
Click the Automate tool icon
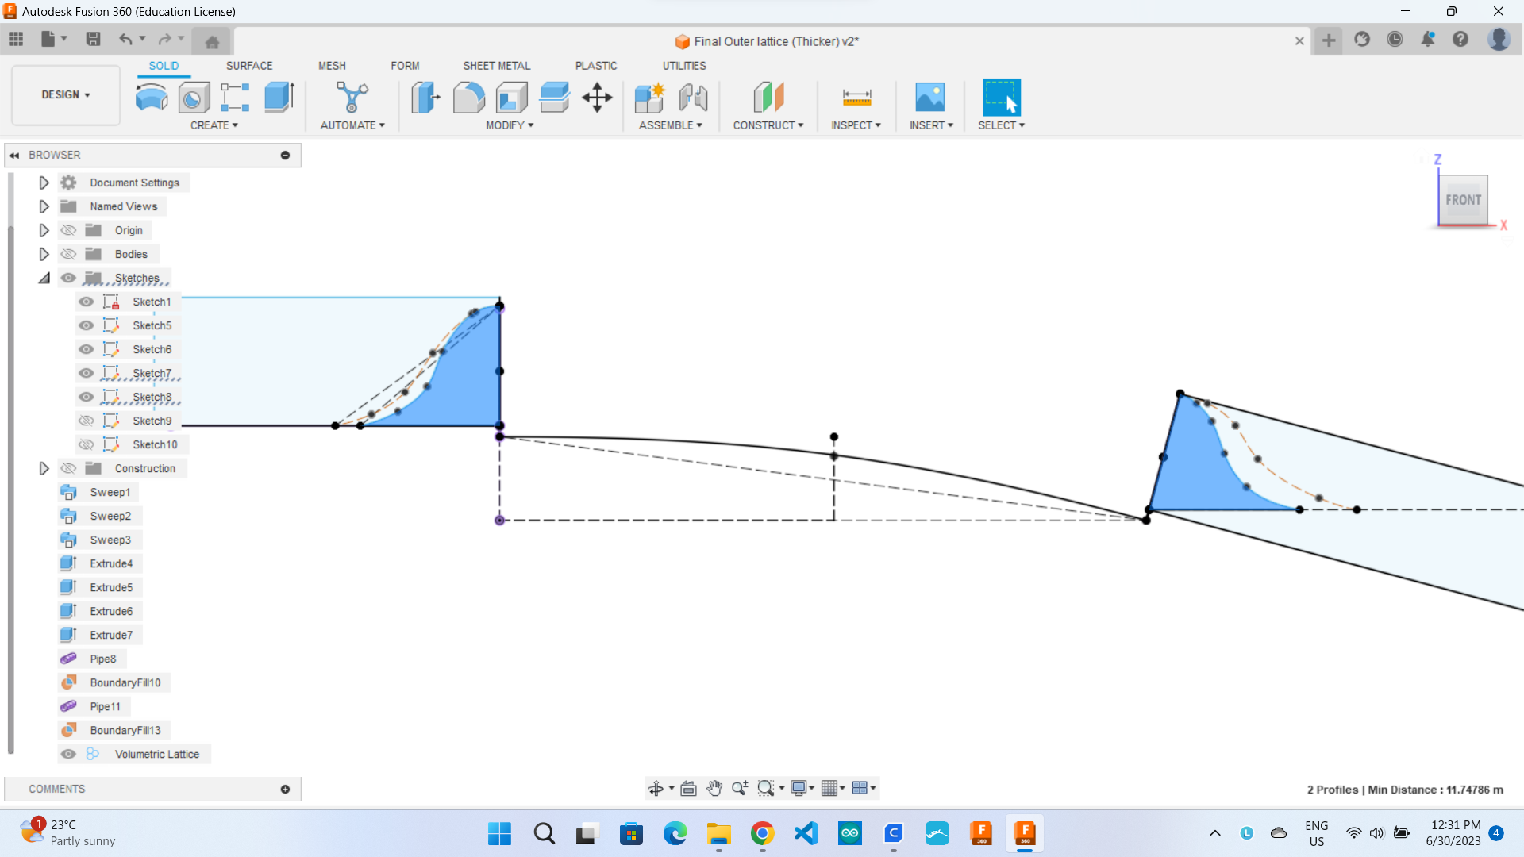(352, 98)
